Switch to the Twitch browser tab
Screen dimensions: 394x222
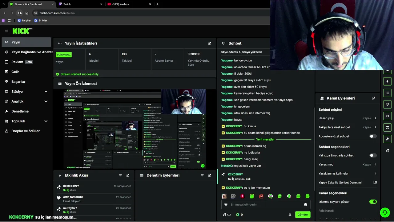tap(80, 4)
